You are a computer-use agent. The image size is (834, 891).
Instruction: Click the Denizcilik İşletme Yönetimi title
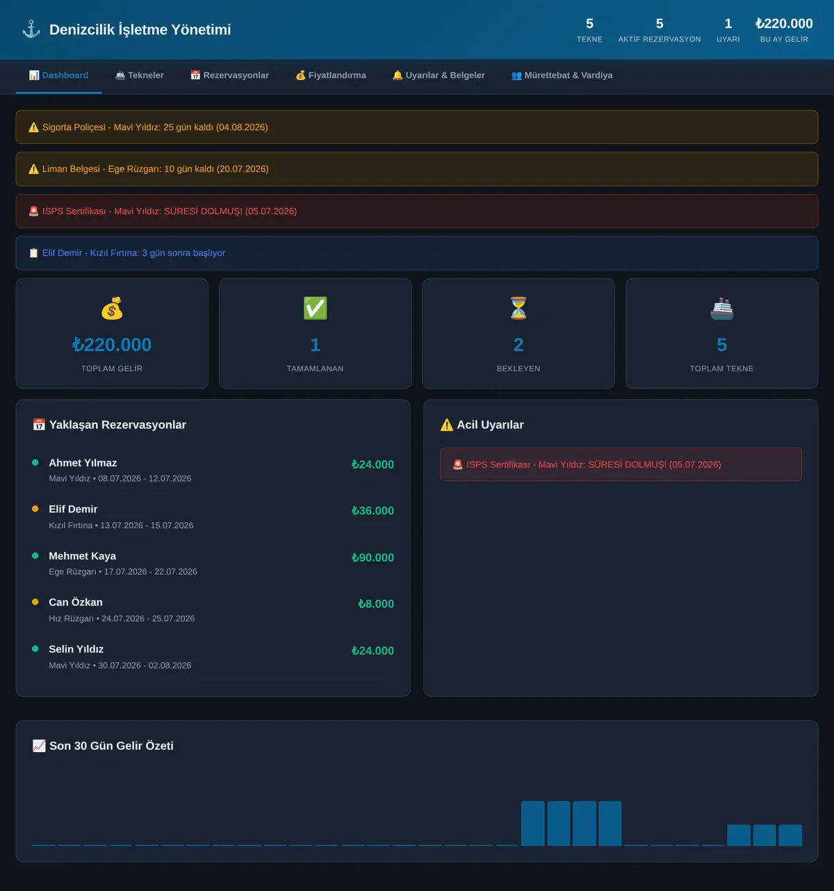pos(140,29)
